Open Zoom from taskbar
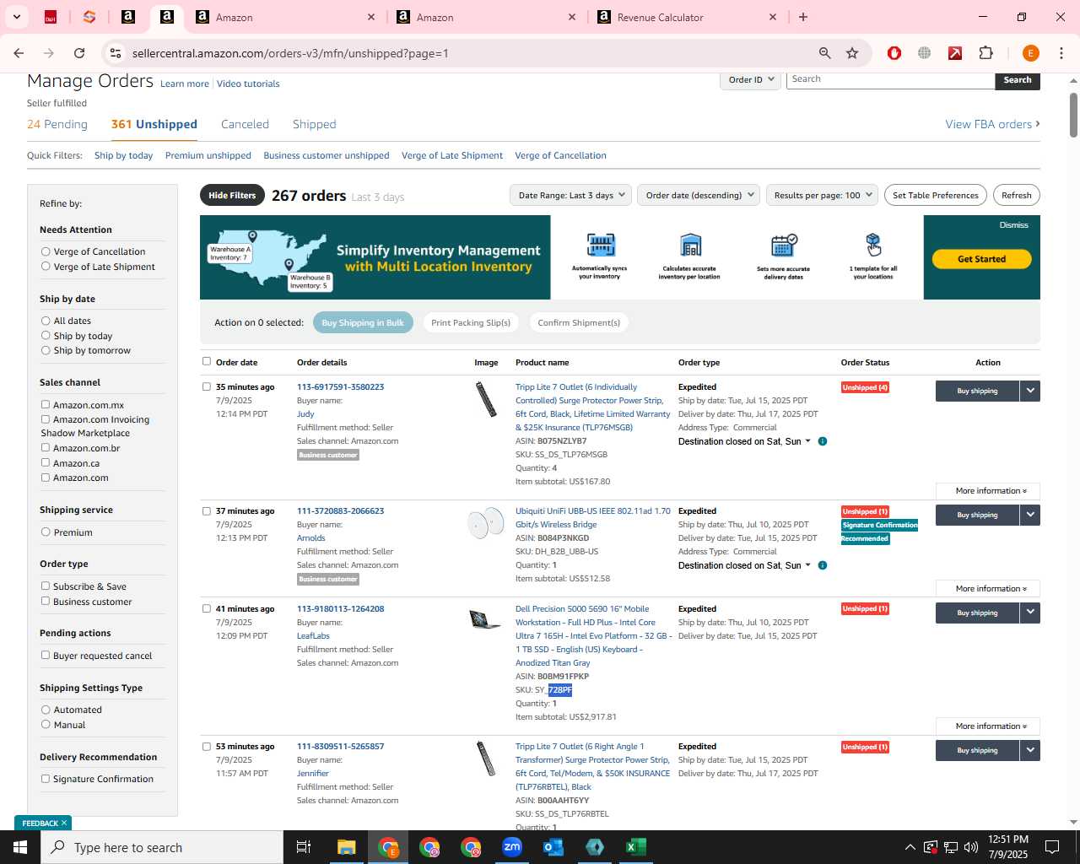1080x864 pixels. (x=512, y=847)
